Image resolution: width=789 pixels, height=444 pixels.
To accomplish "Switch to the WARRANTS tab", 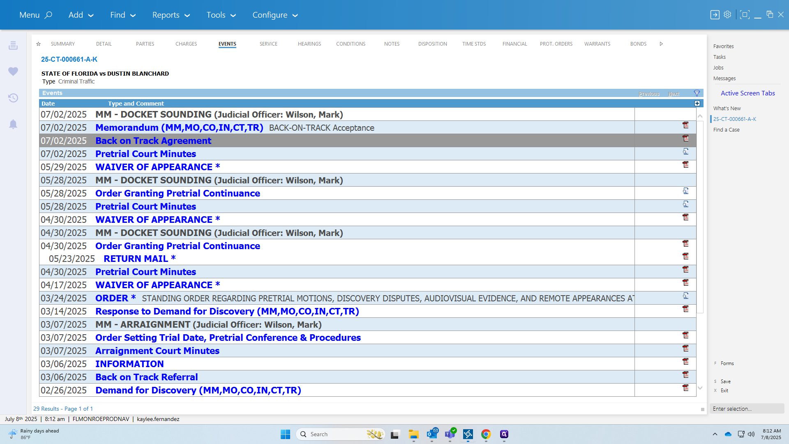I will pyautogui.click(x=598, y=44).
